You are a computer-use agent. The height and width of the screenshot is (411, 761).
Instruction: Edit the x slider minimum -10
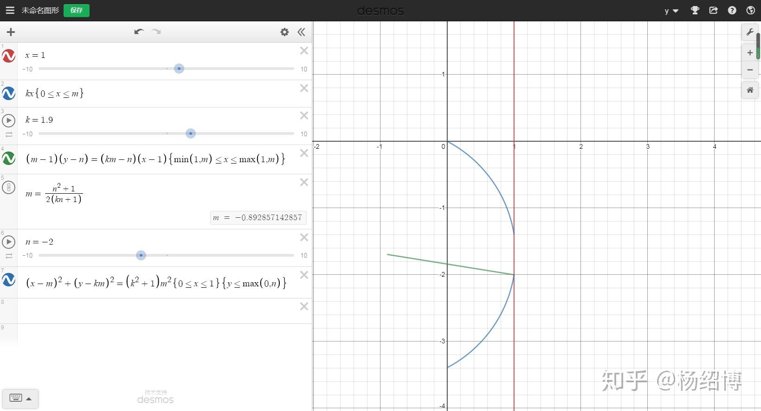pos(28,69)
